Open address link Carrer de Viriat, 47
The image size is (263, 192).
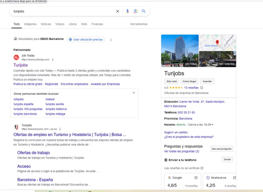[x=195, y=104]
